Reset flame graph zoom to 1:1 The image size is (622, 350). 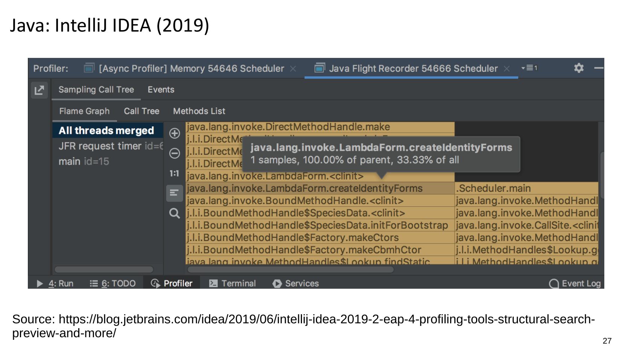(174, 173)
